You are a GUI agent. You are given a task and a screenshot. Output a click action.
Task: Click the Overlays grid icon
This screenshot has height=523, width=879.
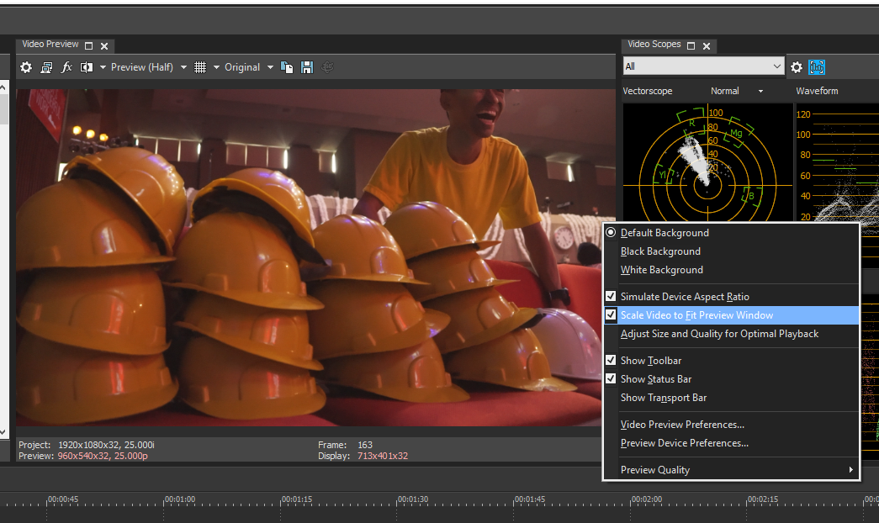[200, 67]
